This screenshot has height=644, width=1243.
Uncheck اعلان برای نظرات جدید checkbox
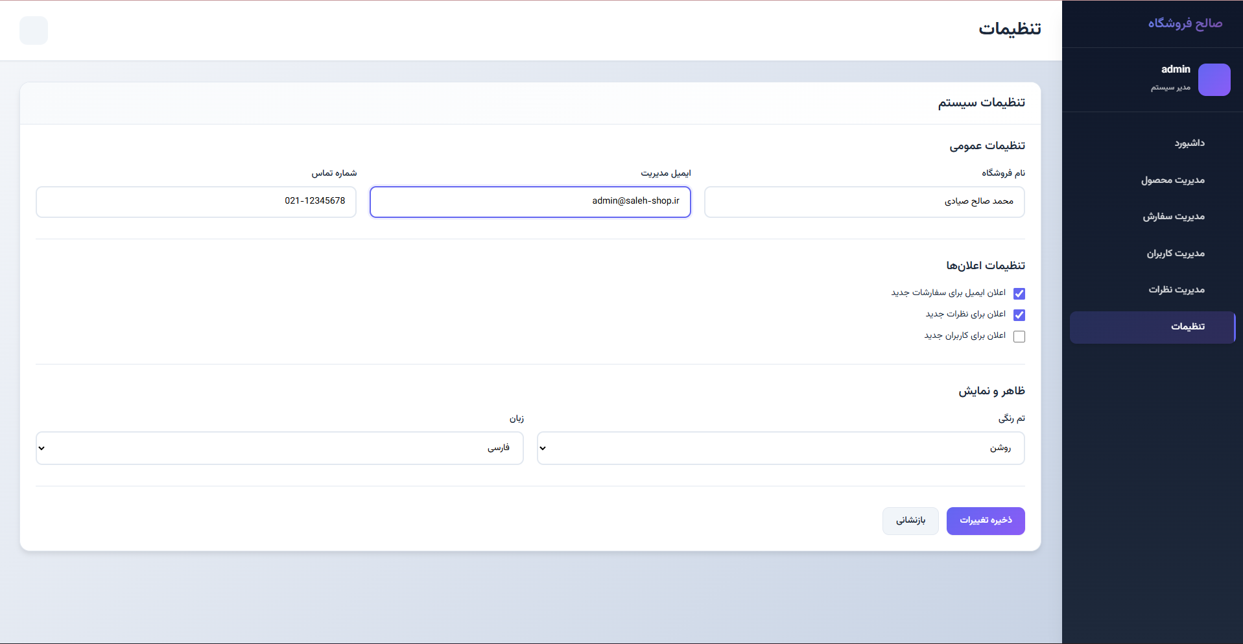click(1019, 315)
